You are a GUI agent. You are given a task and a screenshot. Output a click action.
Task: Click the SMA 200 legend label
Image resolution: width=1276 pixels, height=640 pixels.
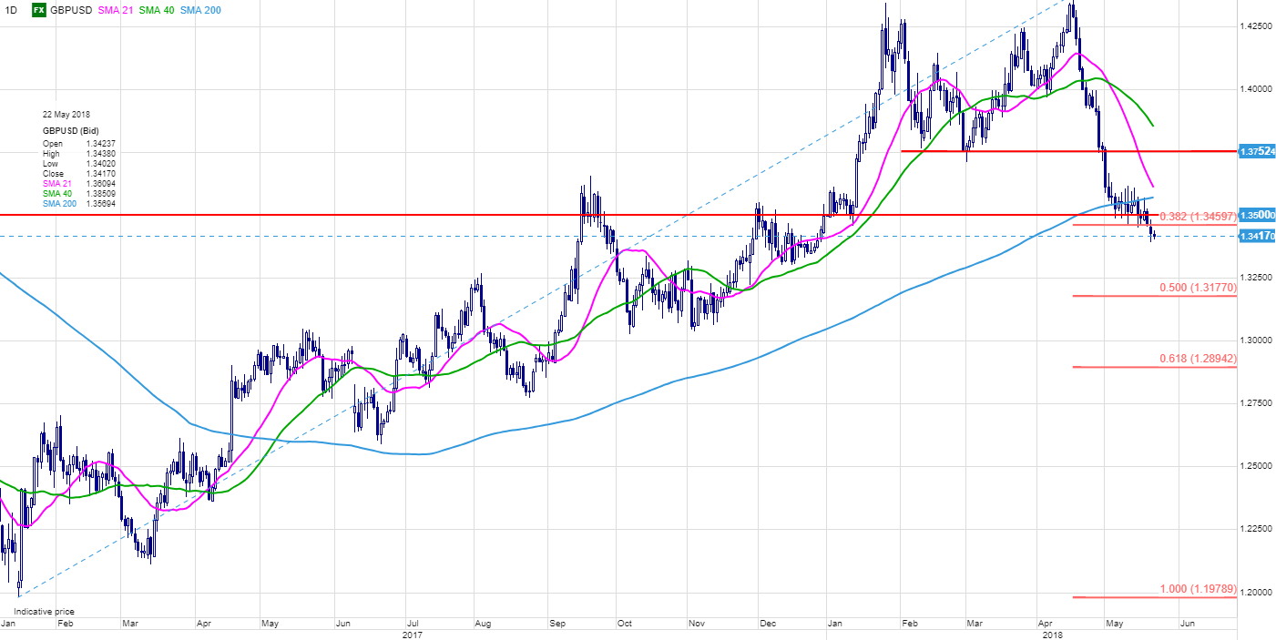202,10
